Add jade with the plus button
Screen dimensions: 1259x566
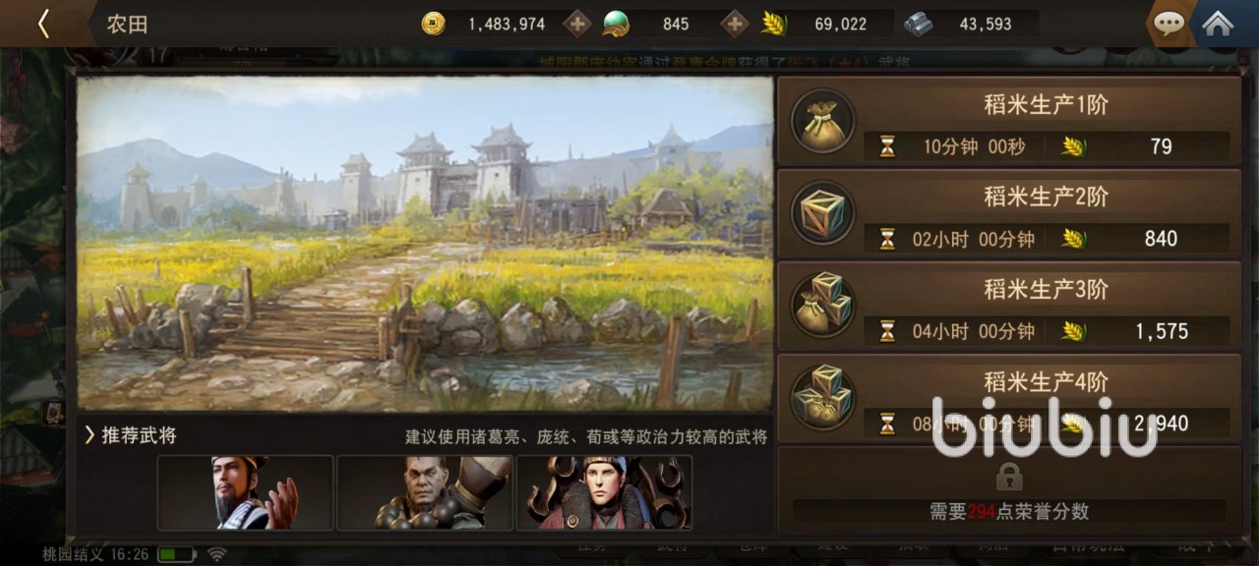735,24
